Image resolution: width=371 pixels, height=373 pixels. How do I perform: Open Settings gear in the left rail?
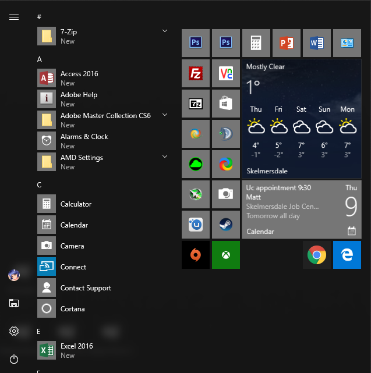tap(14, 331)
